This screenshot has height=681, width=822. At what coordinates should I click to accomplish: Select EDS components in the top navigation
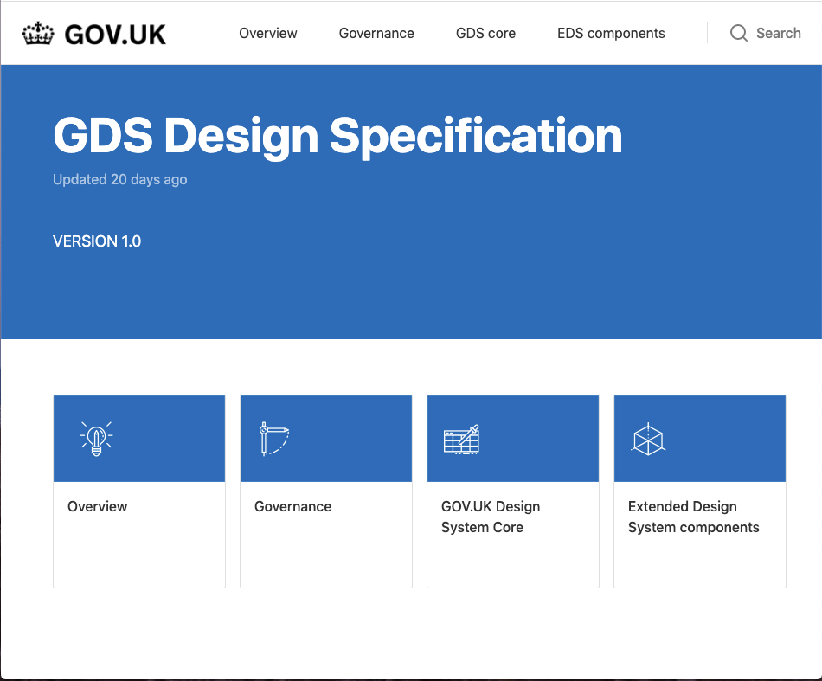point(611,34)
